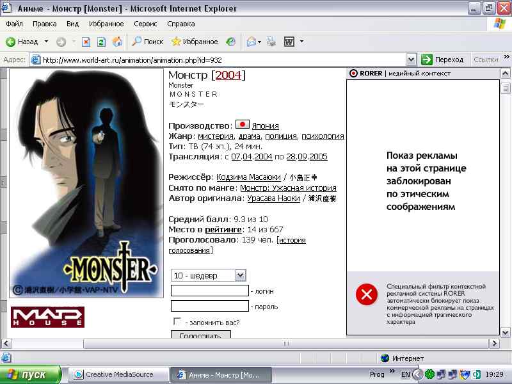Open the психология genre link

pos(323,136)
